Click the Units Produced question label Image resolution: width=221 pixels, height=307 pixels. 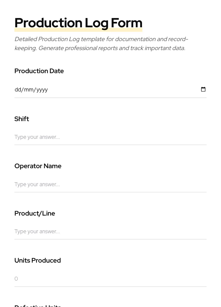pos(38,261)
